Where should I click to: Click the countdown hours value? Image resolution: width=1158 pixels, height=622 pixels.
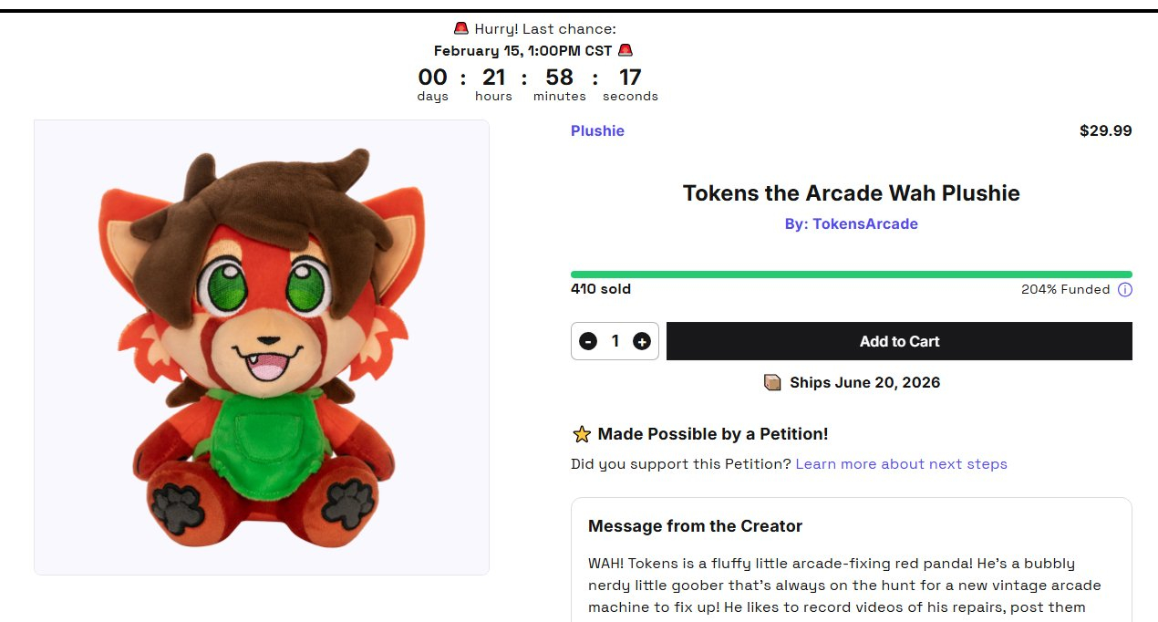click(x=493, y=77)
